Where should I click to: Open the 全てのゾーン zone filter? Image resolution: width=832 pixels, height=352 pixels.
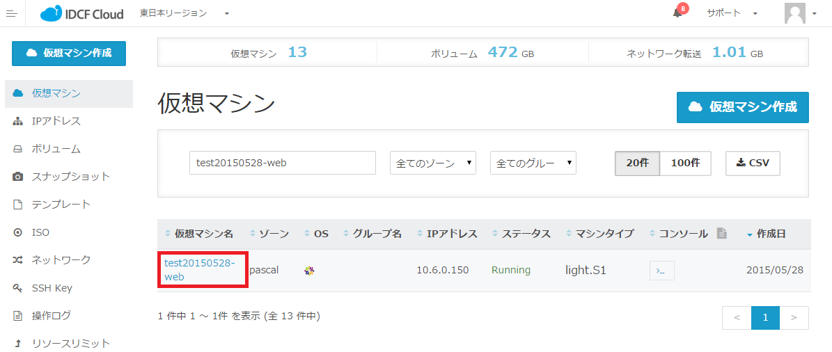432,163
